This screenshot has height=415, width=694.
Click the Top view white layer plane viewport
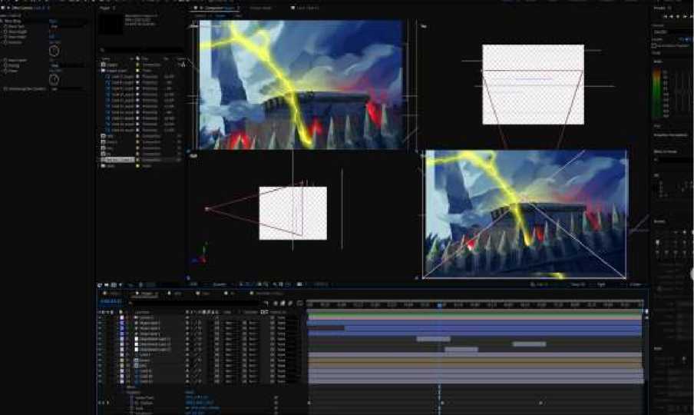533,84
